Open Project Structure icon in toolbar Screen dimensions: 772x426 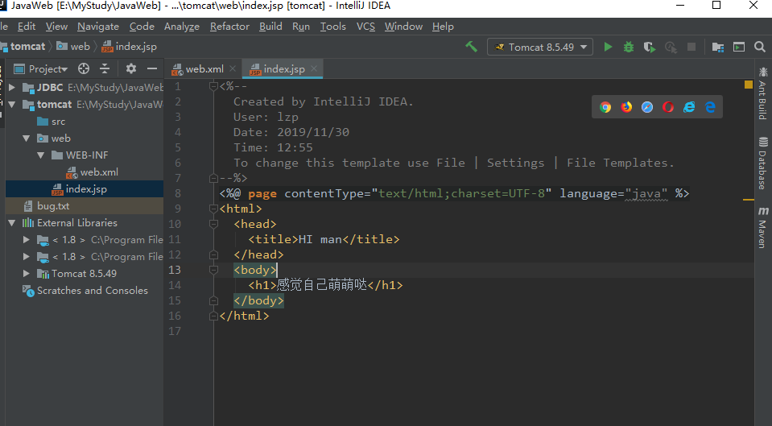pos(718,47)
